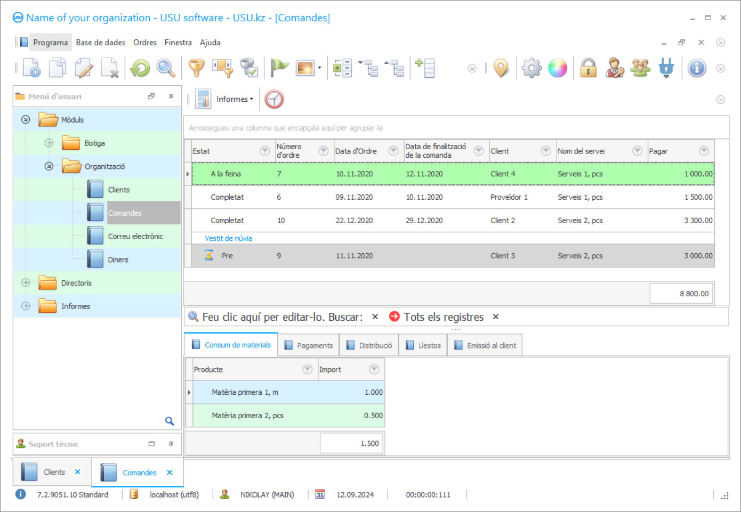Toggle the Client column filter button
741x512 pixels.
pos(545,151)
